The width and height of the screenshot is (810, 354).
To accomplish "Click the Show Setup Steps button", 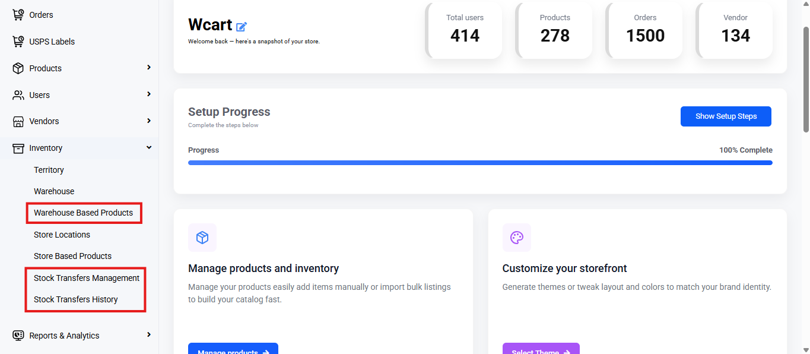I will (x=726, y=116).
